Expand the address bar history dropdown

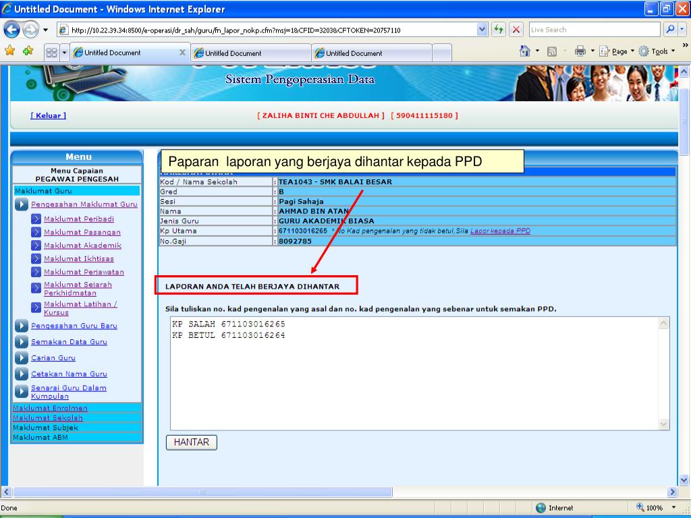pos(482,30)
